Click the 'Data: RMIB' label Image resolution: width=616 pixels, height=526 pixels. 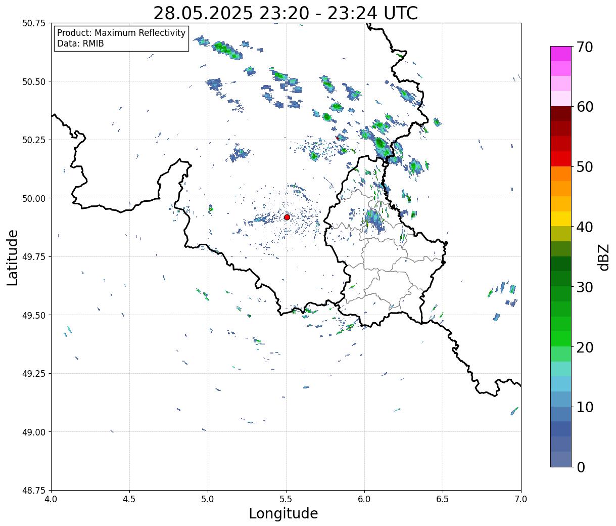pyautogui.click(x=80, y=44)
